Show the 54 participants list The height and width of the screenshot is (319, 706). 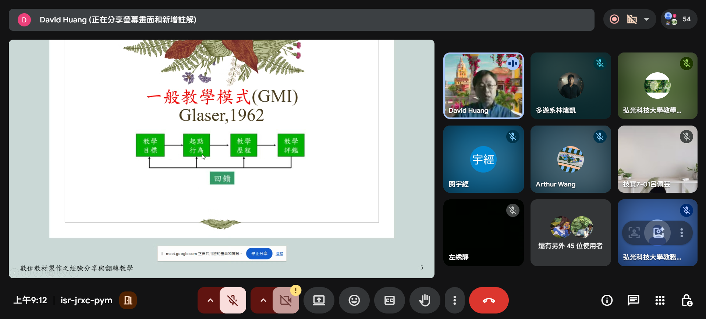679,19
